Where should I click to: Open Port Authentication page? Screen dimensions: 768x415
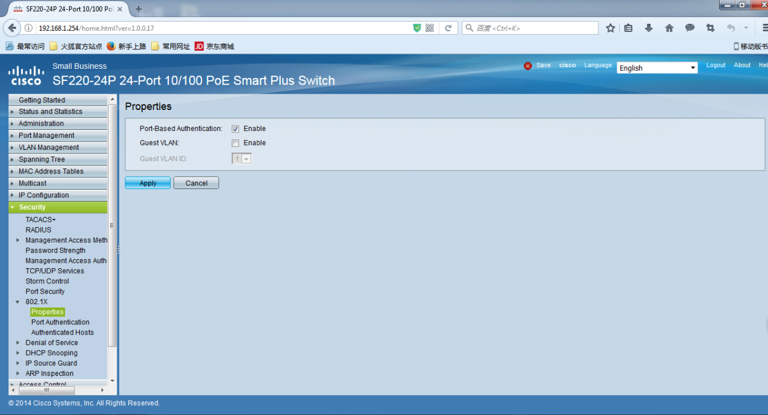pos(60,323)
